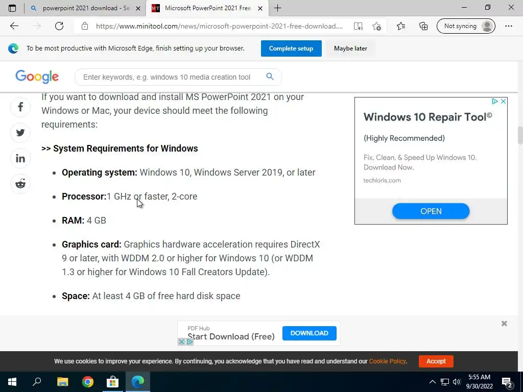Open taskbar search
The width and height of the screenshot is (523, 392).
point(37,382)
